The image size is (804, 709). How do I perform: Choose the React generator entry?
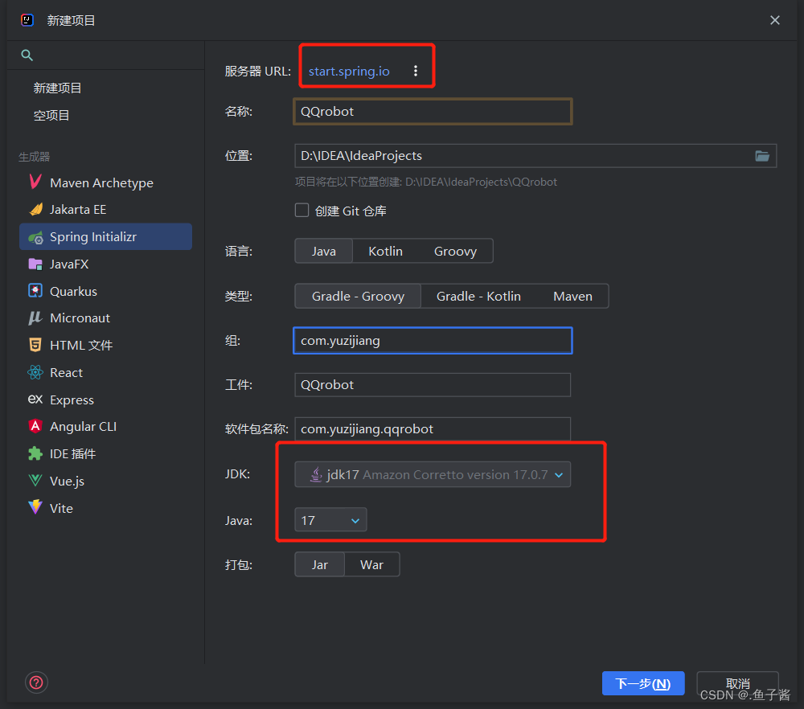click(x=105, y=373)
